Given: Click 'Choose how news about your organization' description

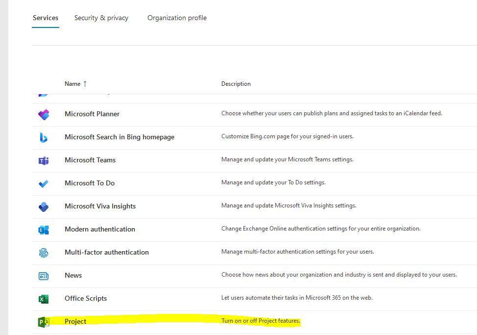Looking at the screenshot, I should click(x=339, y=275).
